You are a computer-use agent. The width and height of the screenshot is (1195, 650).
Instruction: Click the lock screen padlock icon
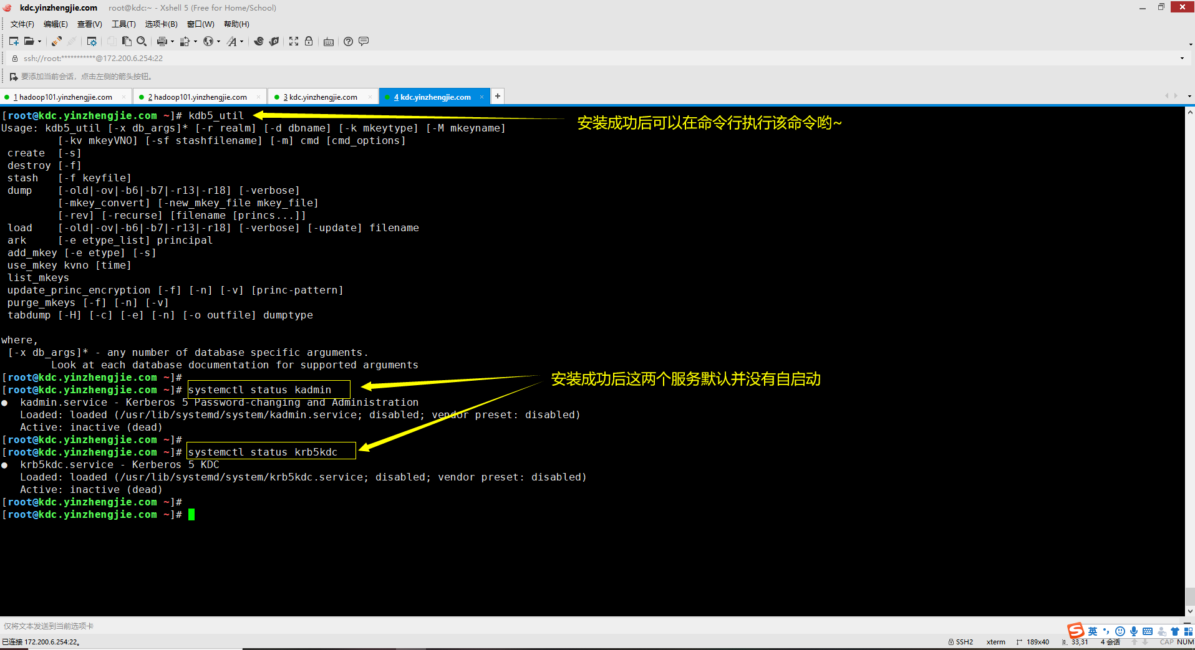tap(309, 41)
